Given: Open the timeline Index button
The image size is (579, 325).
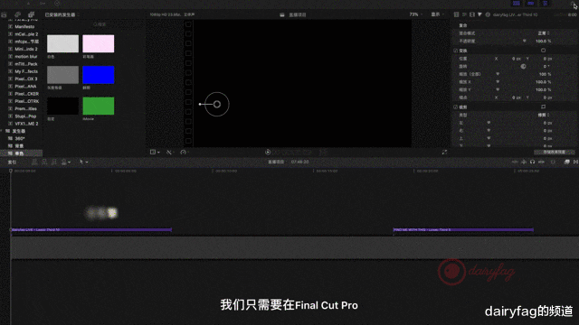Looking at the screenshot, I should 12,162.
